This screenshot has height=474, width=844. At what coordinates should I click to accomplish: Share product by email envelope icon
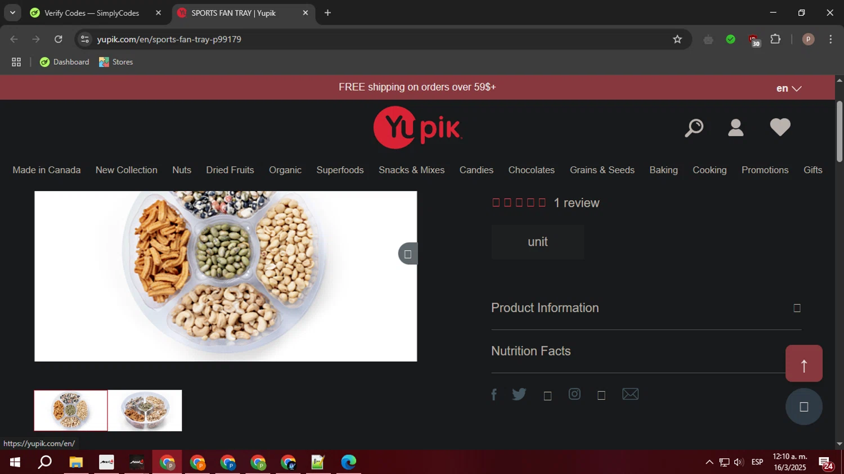(x=630, y=394)
